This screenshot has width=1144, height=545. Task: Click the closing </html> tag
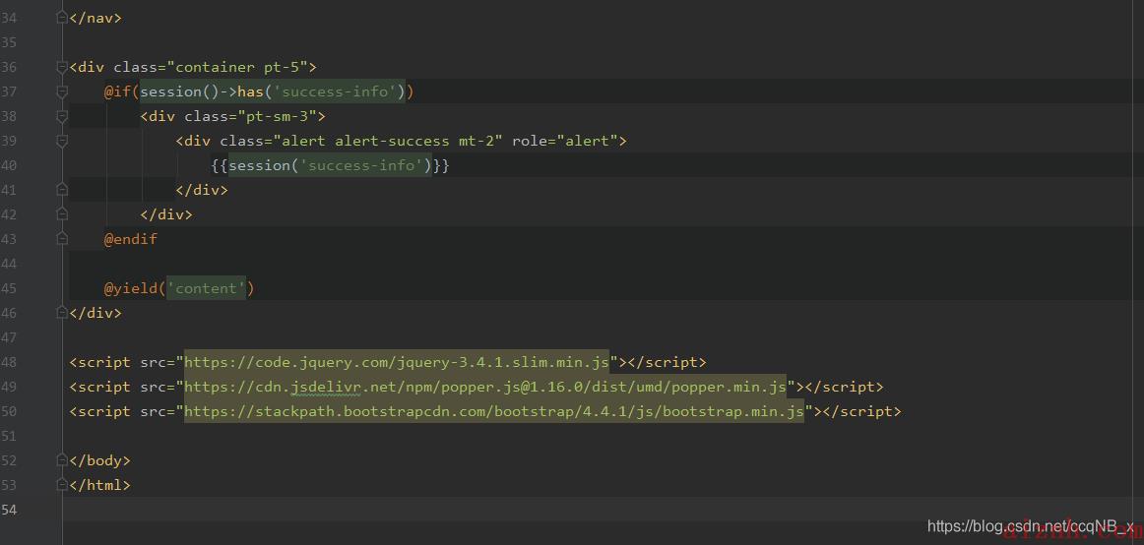tap(100, 485)
